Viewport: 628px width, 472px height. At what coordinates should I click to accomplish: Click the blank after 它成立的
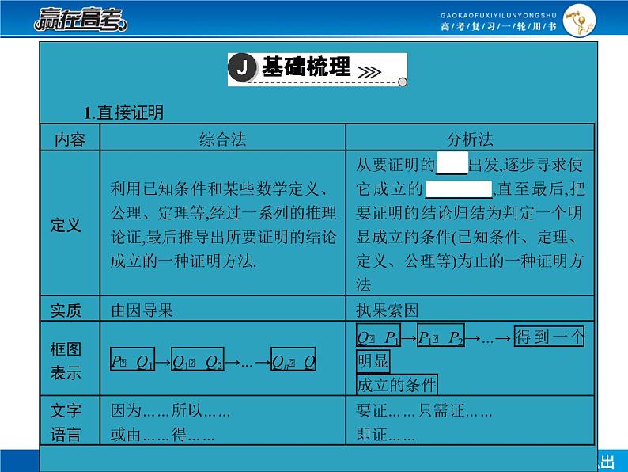459,189
